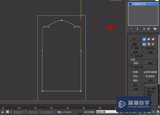
Task: Click the X coordinate field
Action: click(x=18, y=112)
